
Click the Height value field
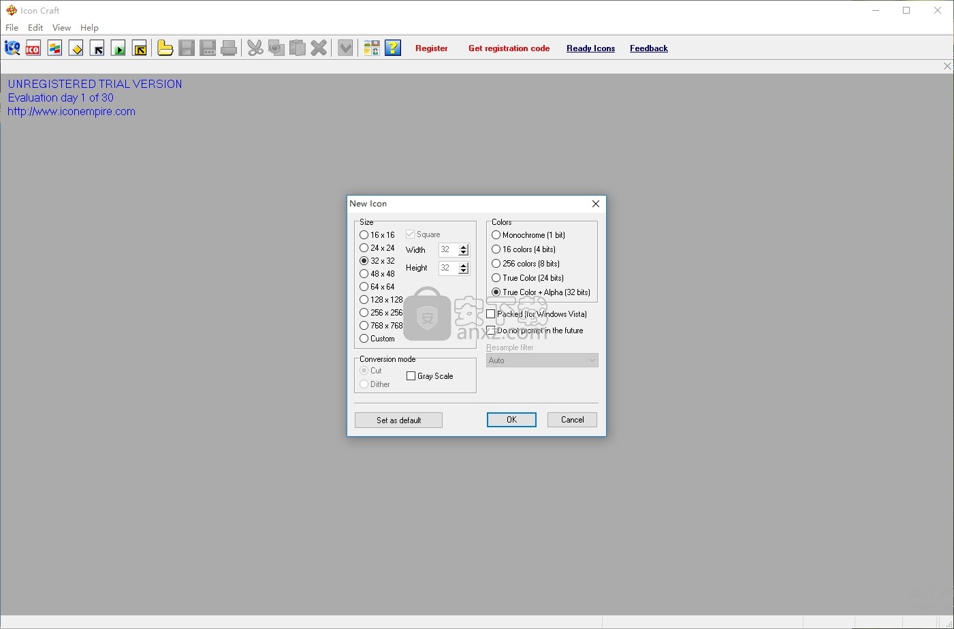click(x=449, y=269)
